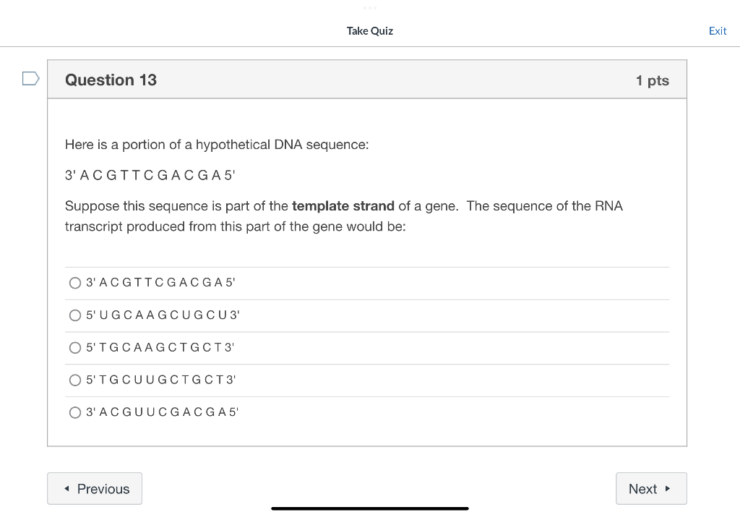The image size is (740, 515).
Task: Select answer 5' T G C U U G C T G C T 3'
Action: [x=75, y=380]
